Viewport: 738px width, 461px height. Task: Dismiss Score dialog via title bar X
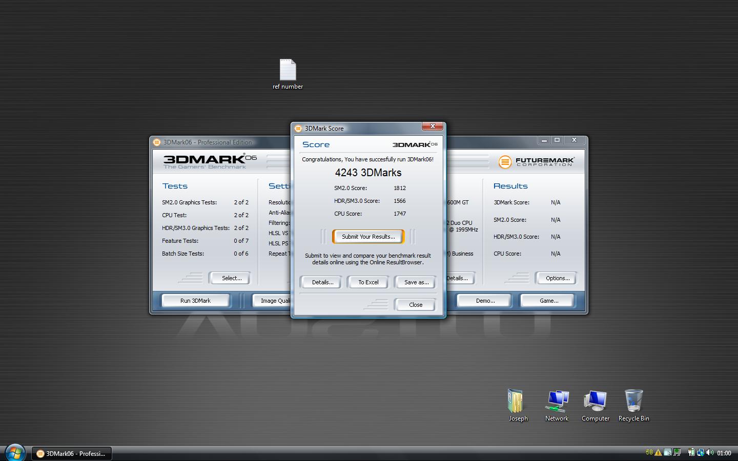coord(433,126)
